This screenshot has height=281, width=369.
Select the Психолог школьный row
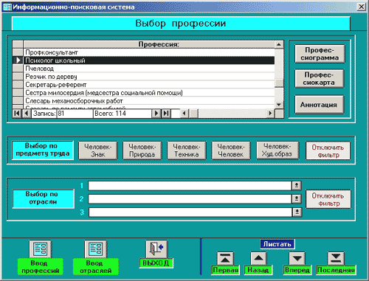point(149,60)
